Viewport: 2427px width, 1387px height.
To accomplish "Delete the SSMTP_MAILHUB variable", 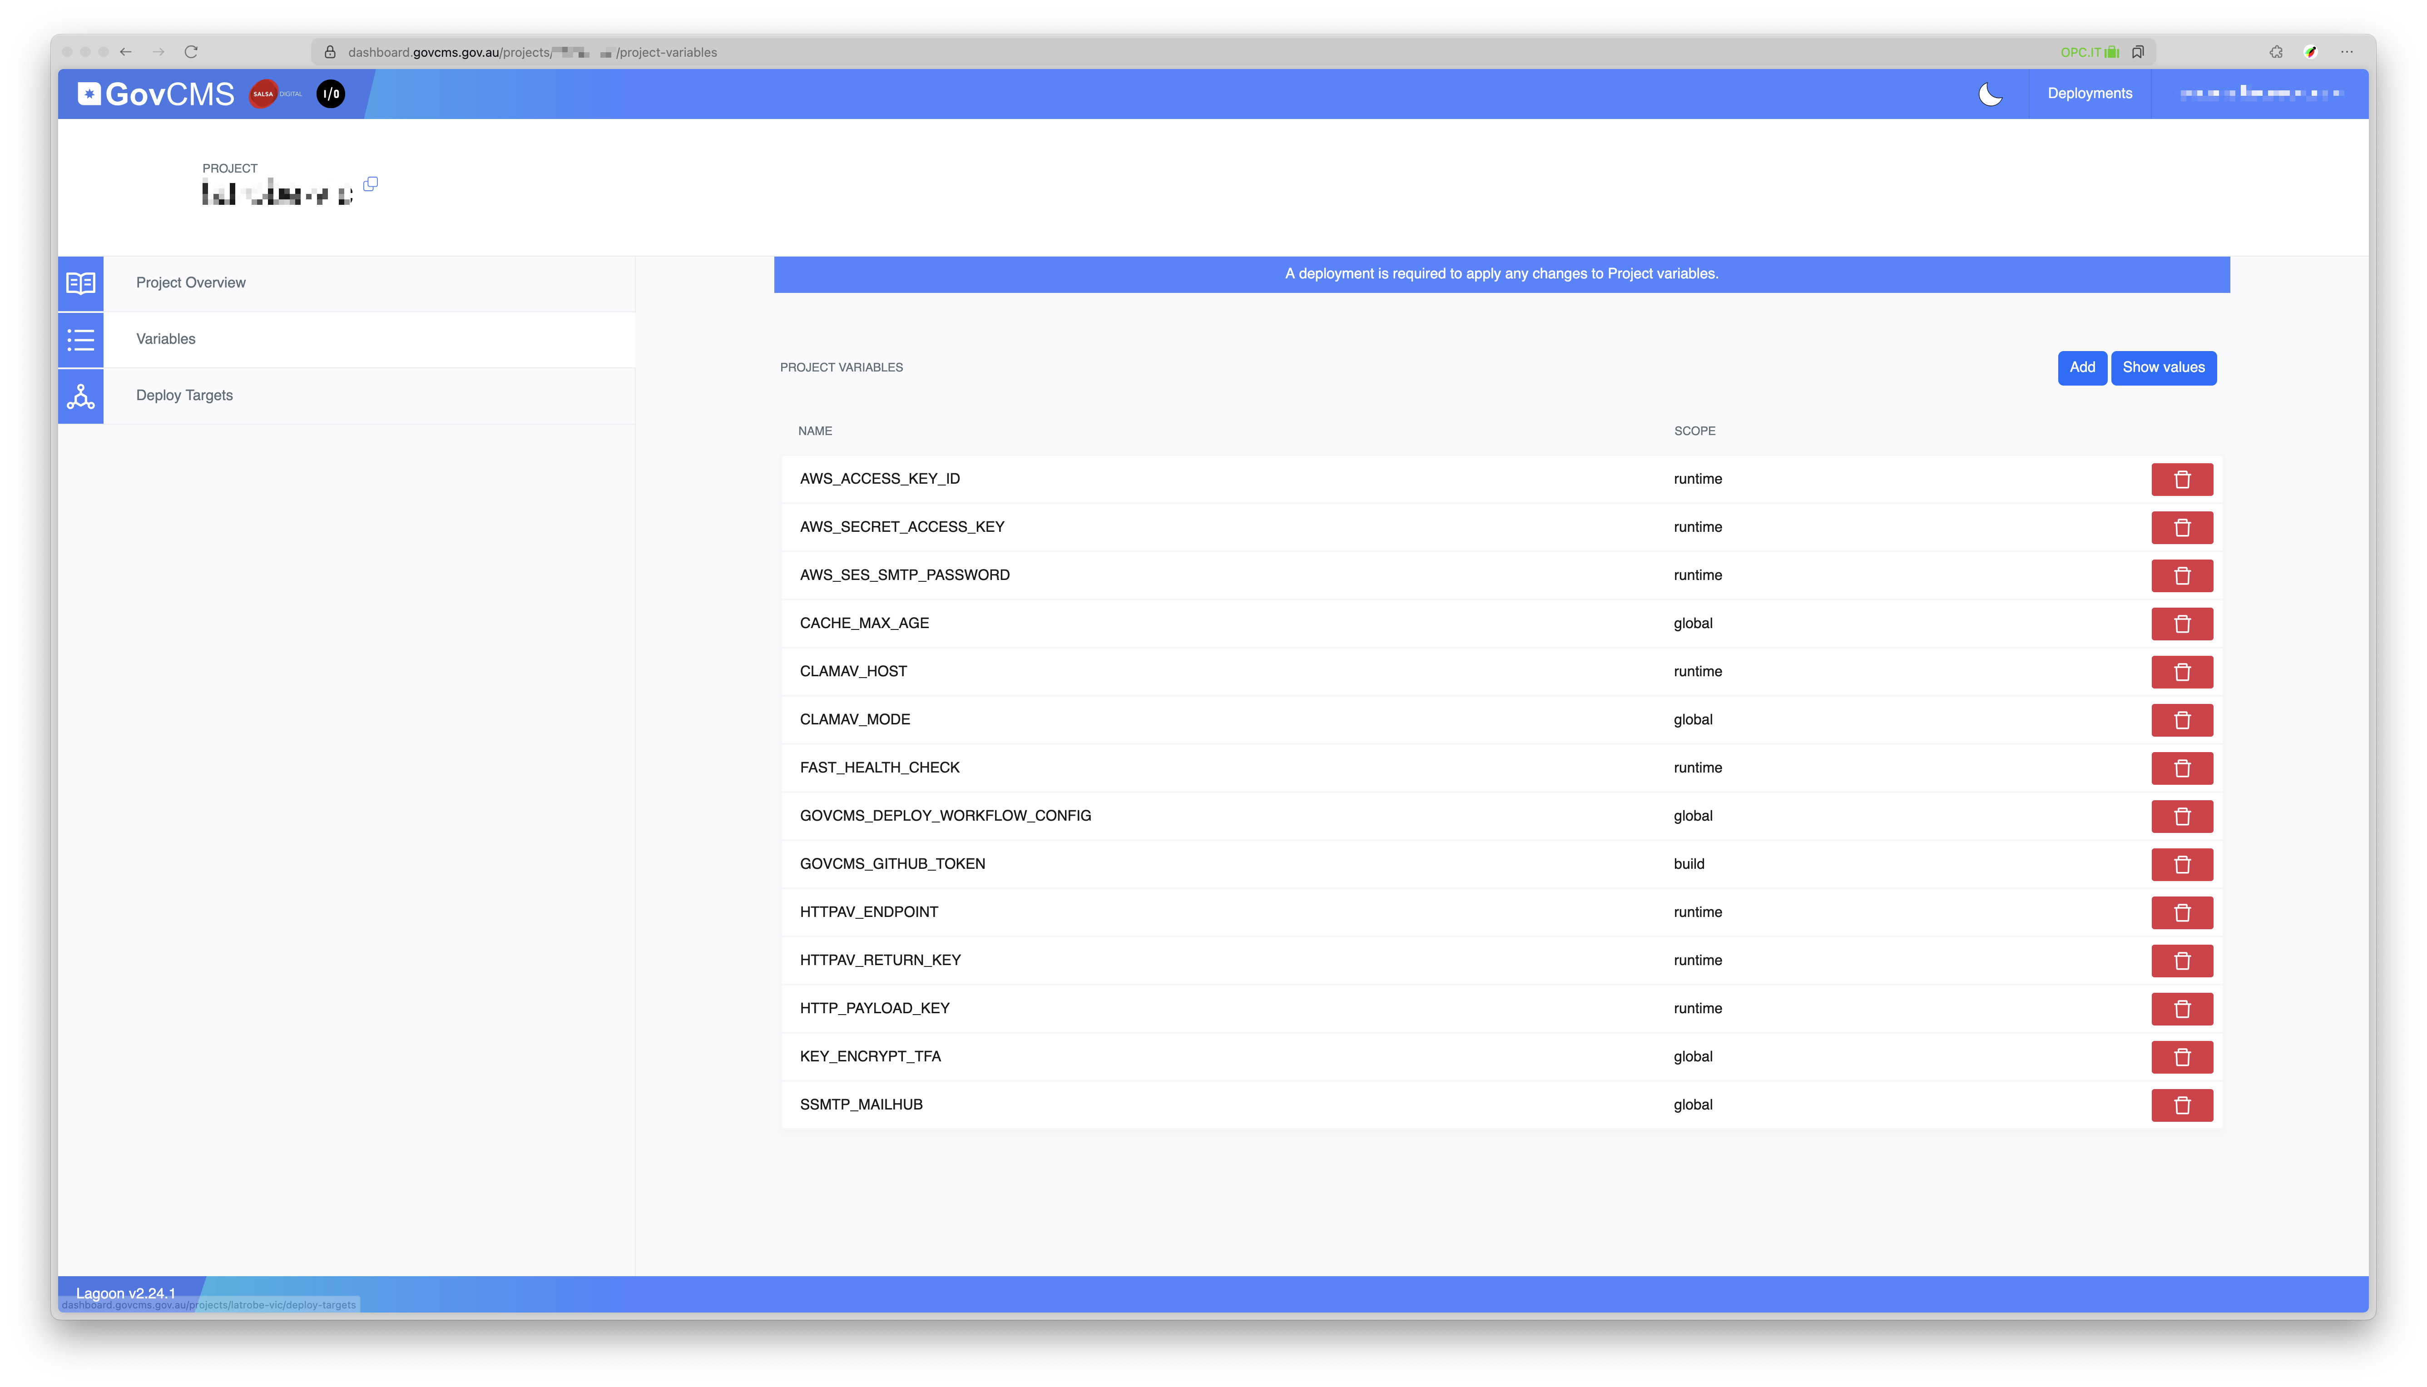I will [2181, 1105].
